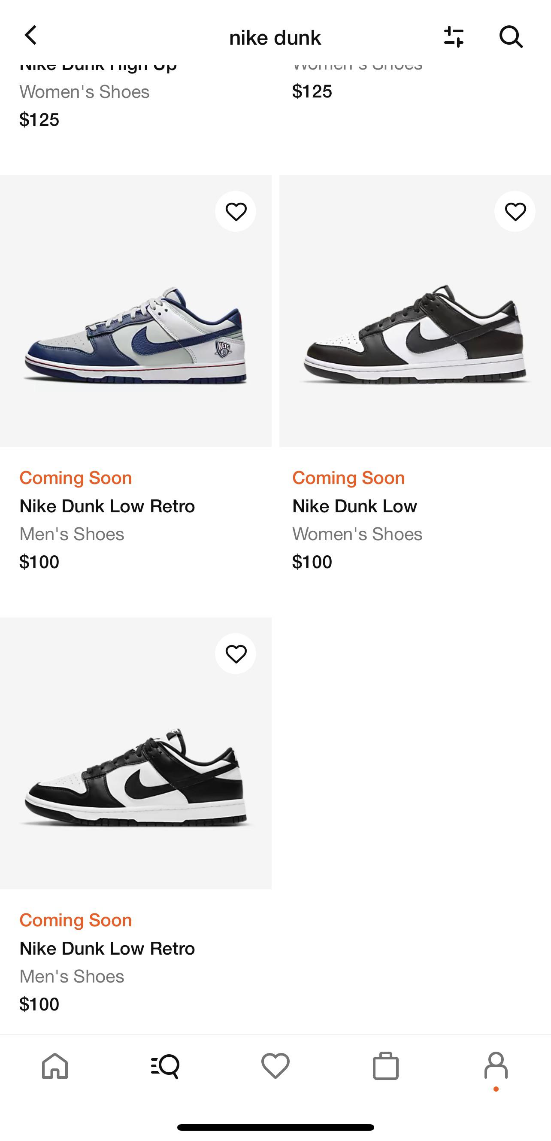Image resolution: width=551 pixels, height=1141 pixels.
Task: Select the Coming Soon label on left product
Action: tap(75, 478)
